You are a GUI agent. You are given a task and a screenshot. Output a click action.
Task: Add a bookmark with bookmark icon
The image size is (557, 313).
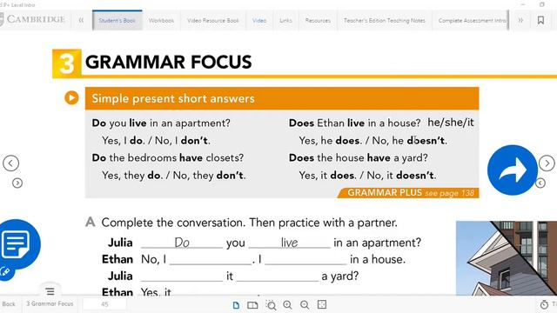click(x=540, y=20)
